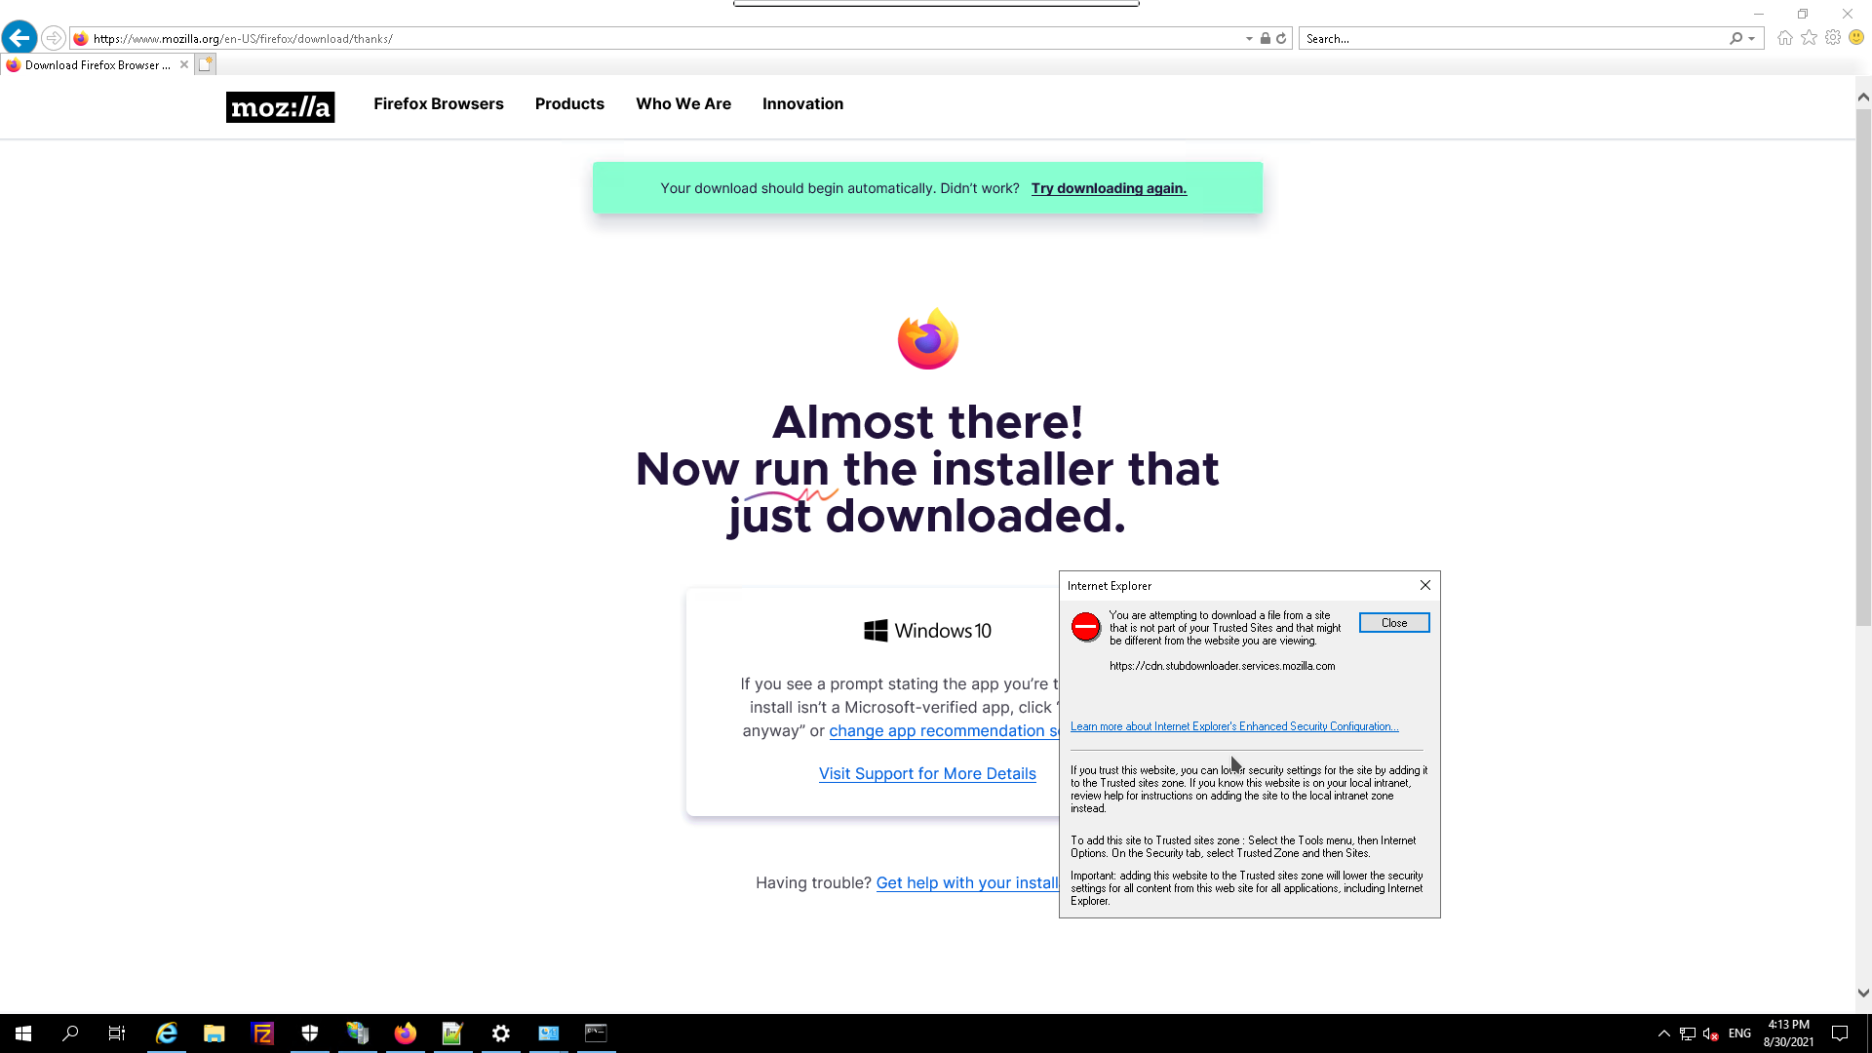This screenshot has height=1053, width=1872.
Task: Click Visit Support for More Details
Action: [x=926, y=773]
